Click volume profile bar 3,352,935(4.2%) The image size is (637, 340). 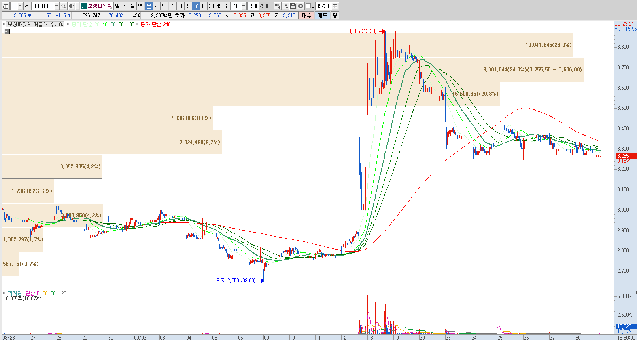coord(52,166)
